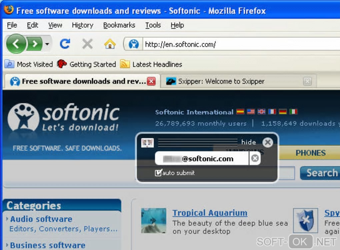Viewport: 340px width, 250px height.
Task: Select the Italian flag icon
Action: [293, 112]
